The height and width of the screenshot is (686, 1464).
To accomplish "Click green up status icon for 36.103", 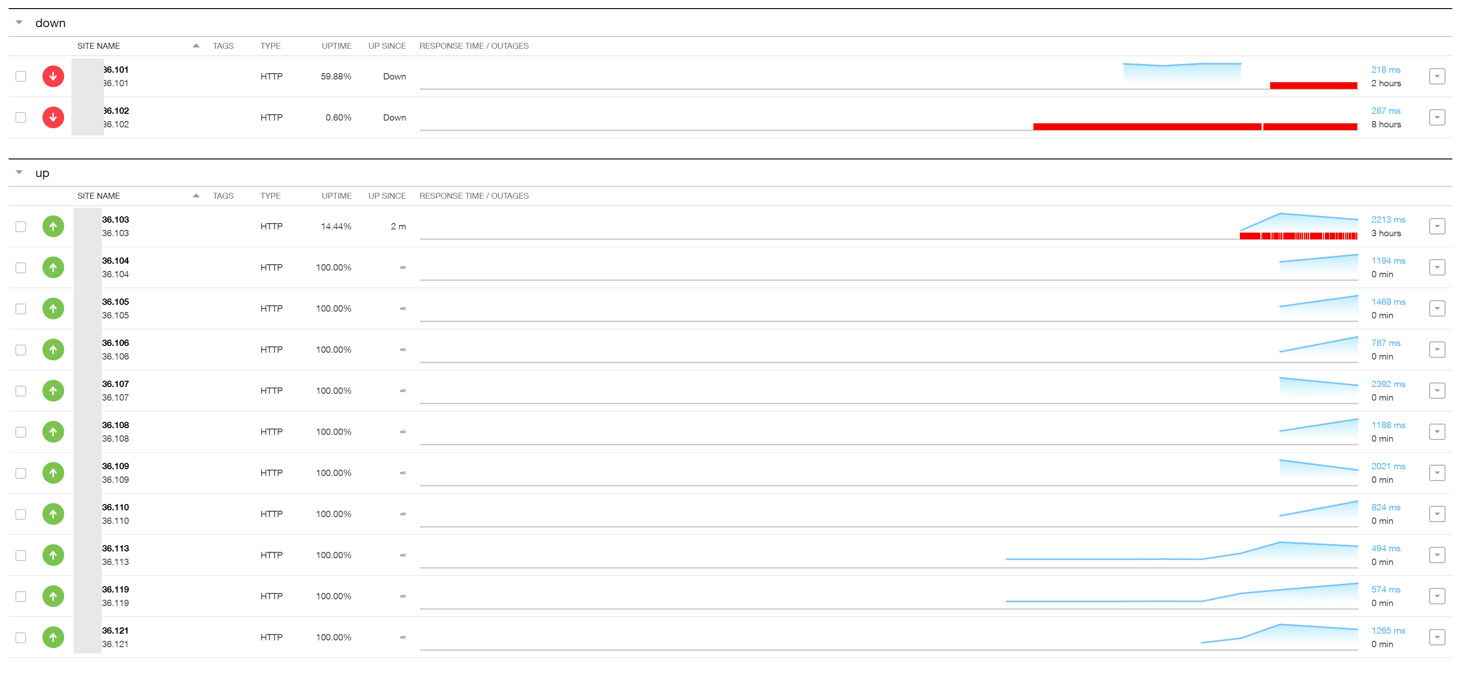I will tap(53, 227).
